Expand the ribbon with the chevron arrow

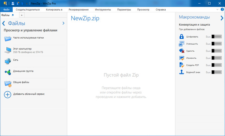pos(217,9)
